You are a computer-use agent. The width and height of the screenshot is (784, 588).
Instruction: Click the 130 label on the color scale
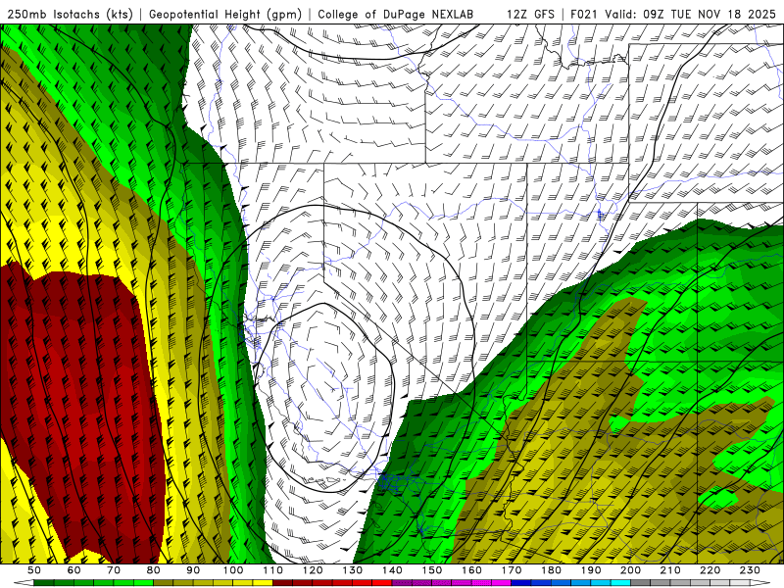pyautogui.click(x=353, y=570)
